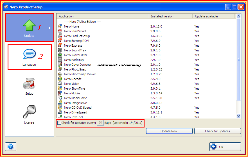This screenshot has width=248, height=157.
Task: Click the Nero ProductSetup row icon
Action: [60, 36]
